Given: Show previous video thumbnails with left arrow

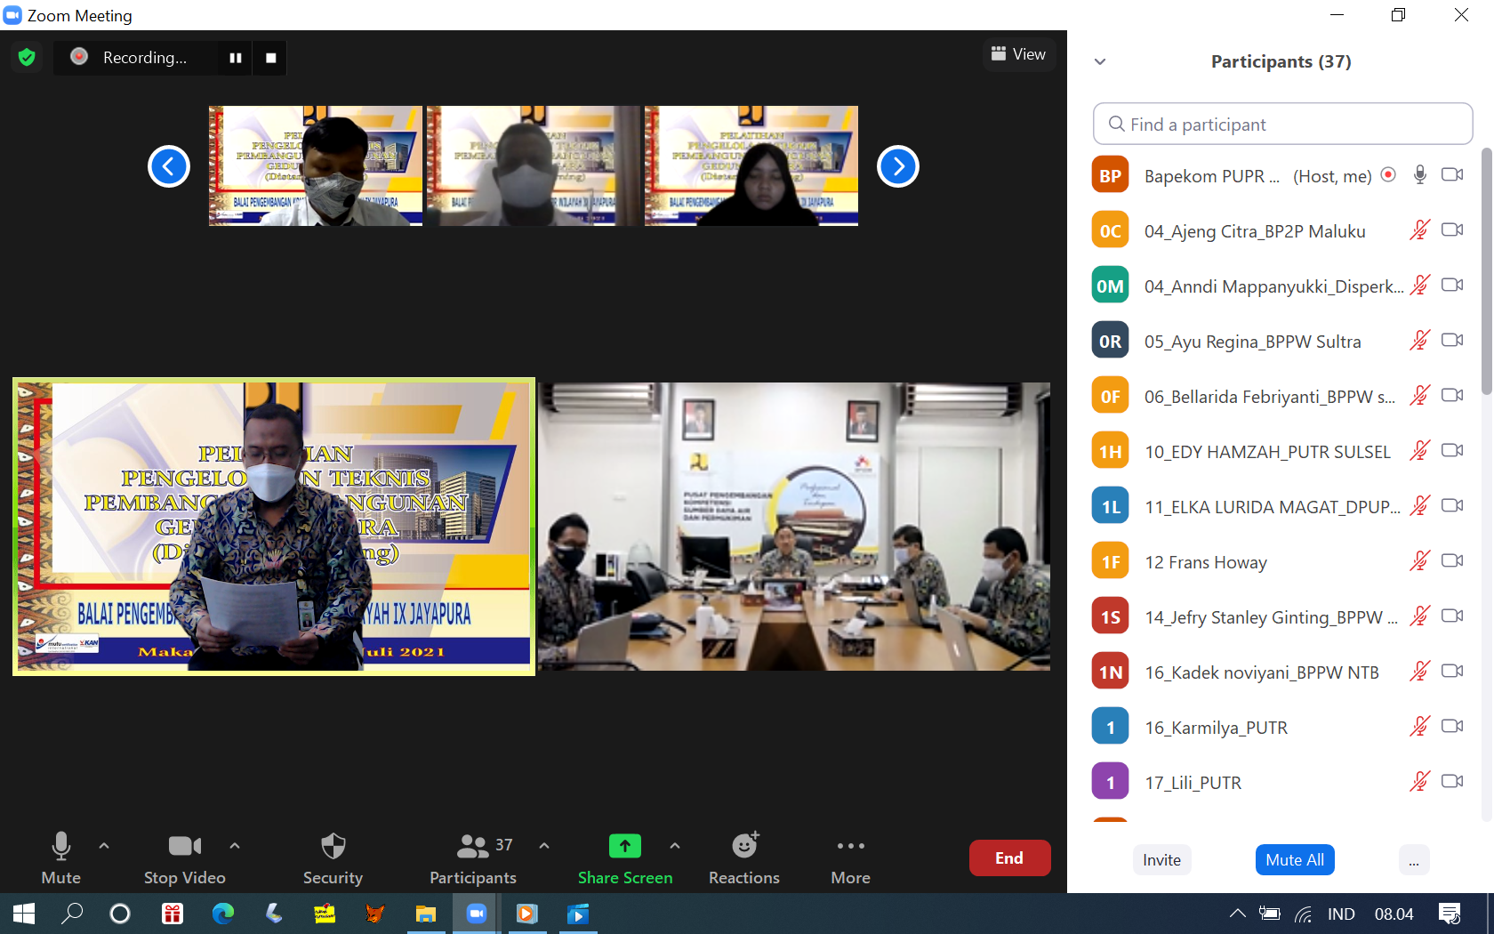Looking at the screenshot, I should pyautogui.click(x=169, y=166).
